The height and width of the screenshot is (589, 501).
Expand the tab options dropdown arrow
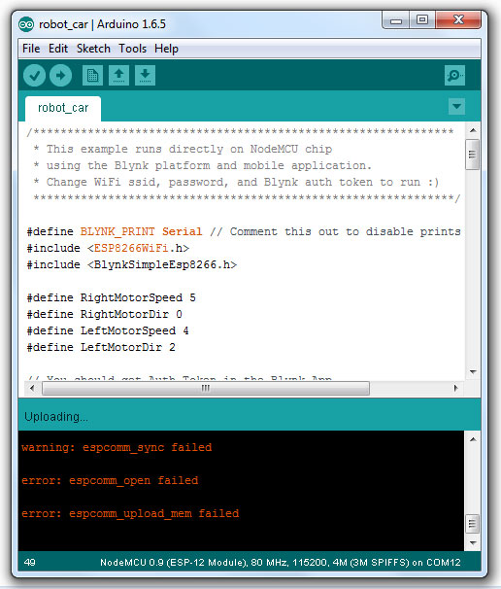click(456, 106)
